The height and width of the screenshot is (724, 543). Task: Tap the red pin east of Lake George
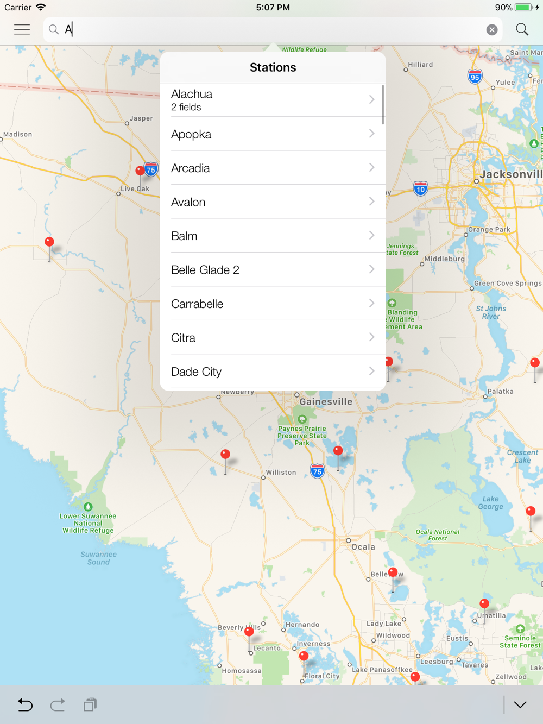click(x=531, y=512)
